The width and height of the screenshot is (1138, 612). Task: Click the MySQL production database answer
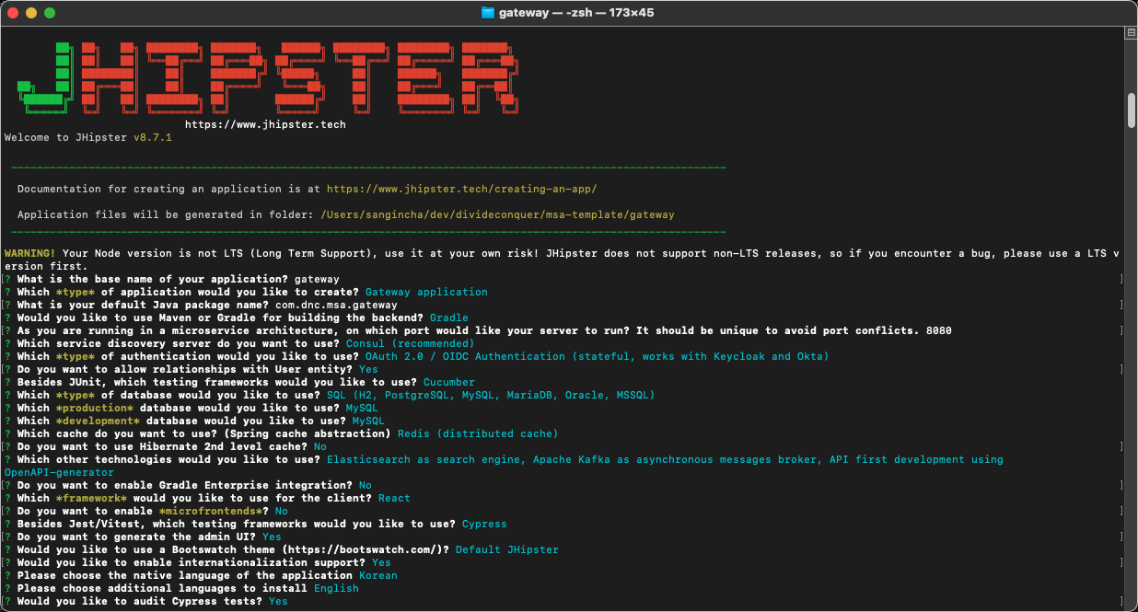click(x=362, y=408)
